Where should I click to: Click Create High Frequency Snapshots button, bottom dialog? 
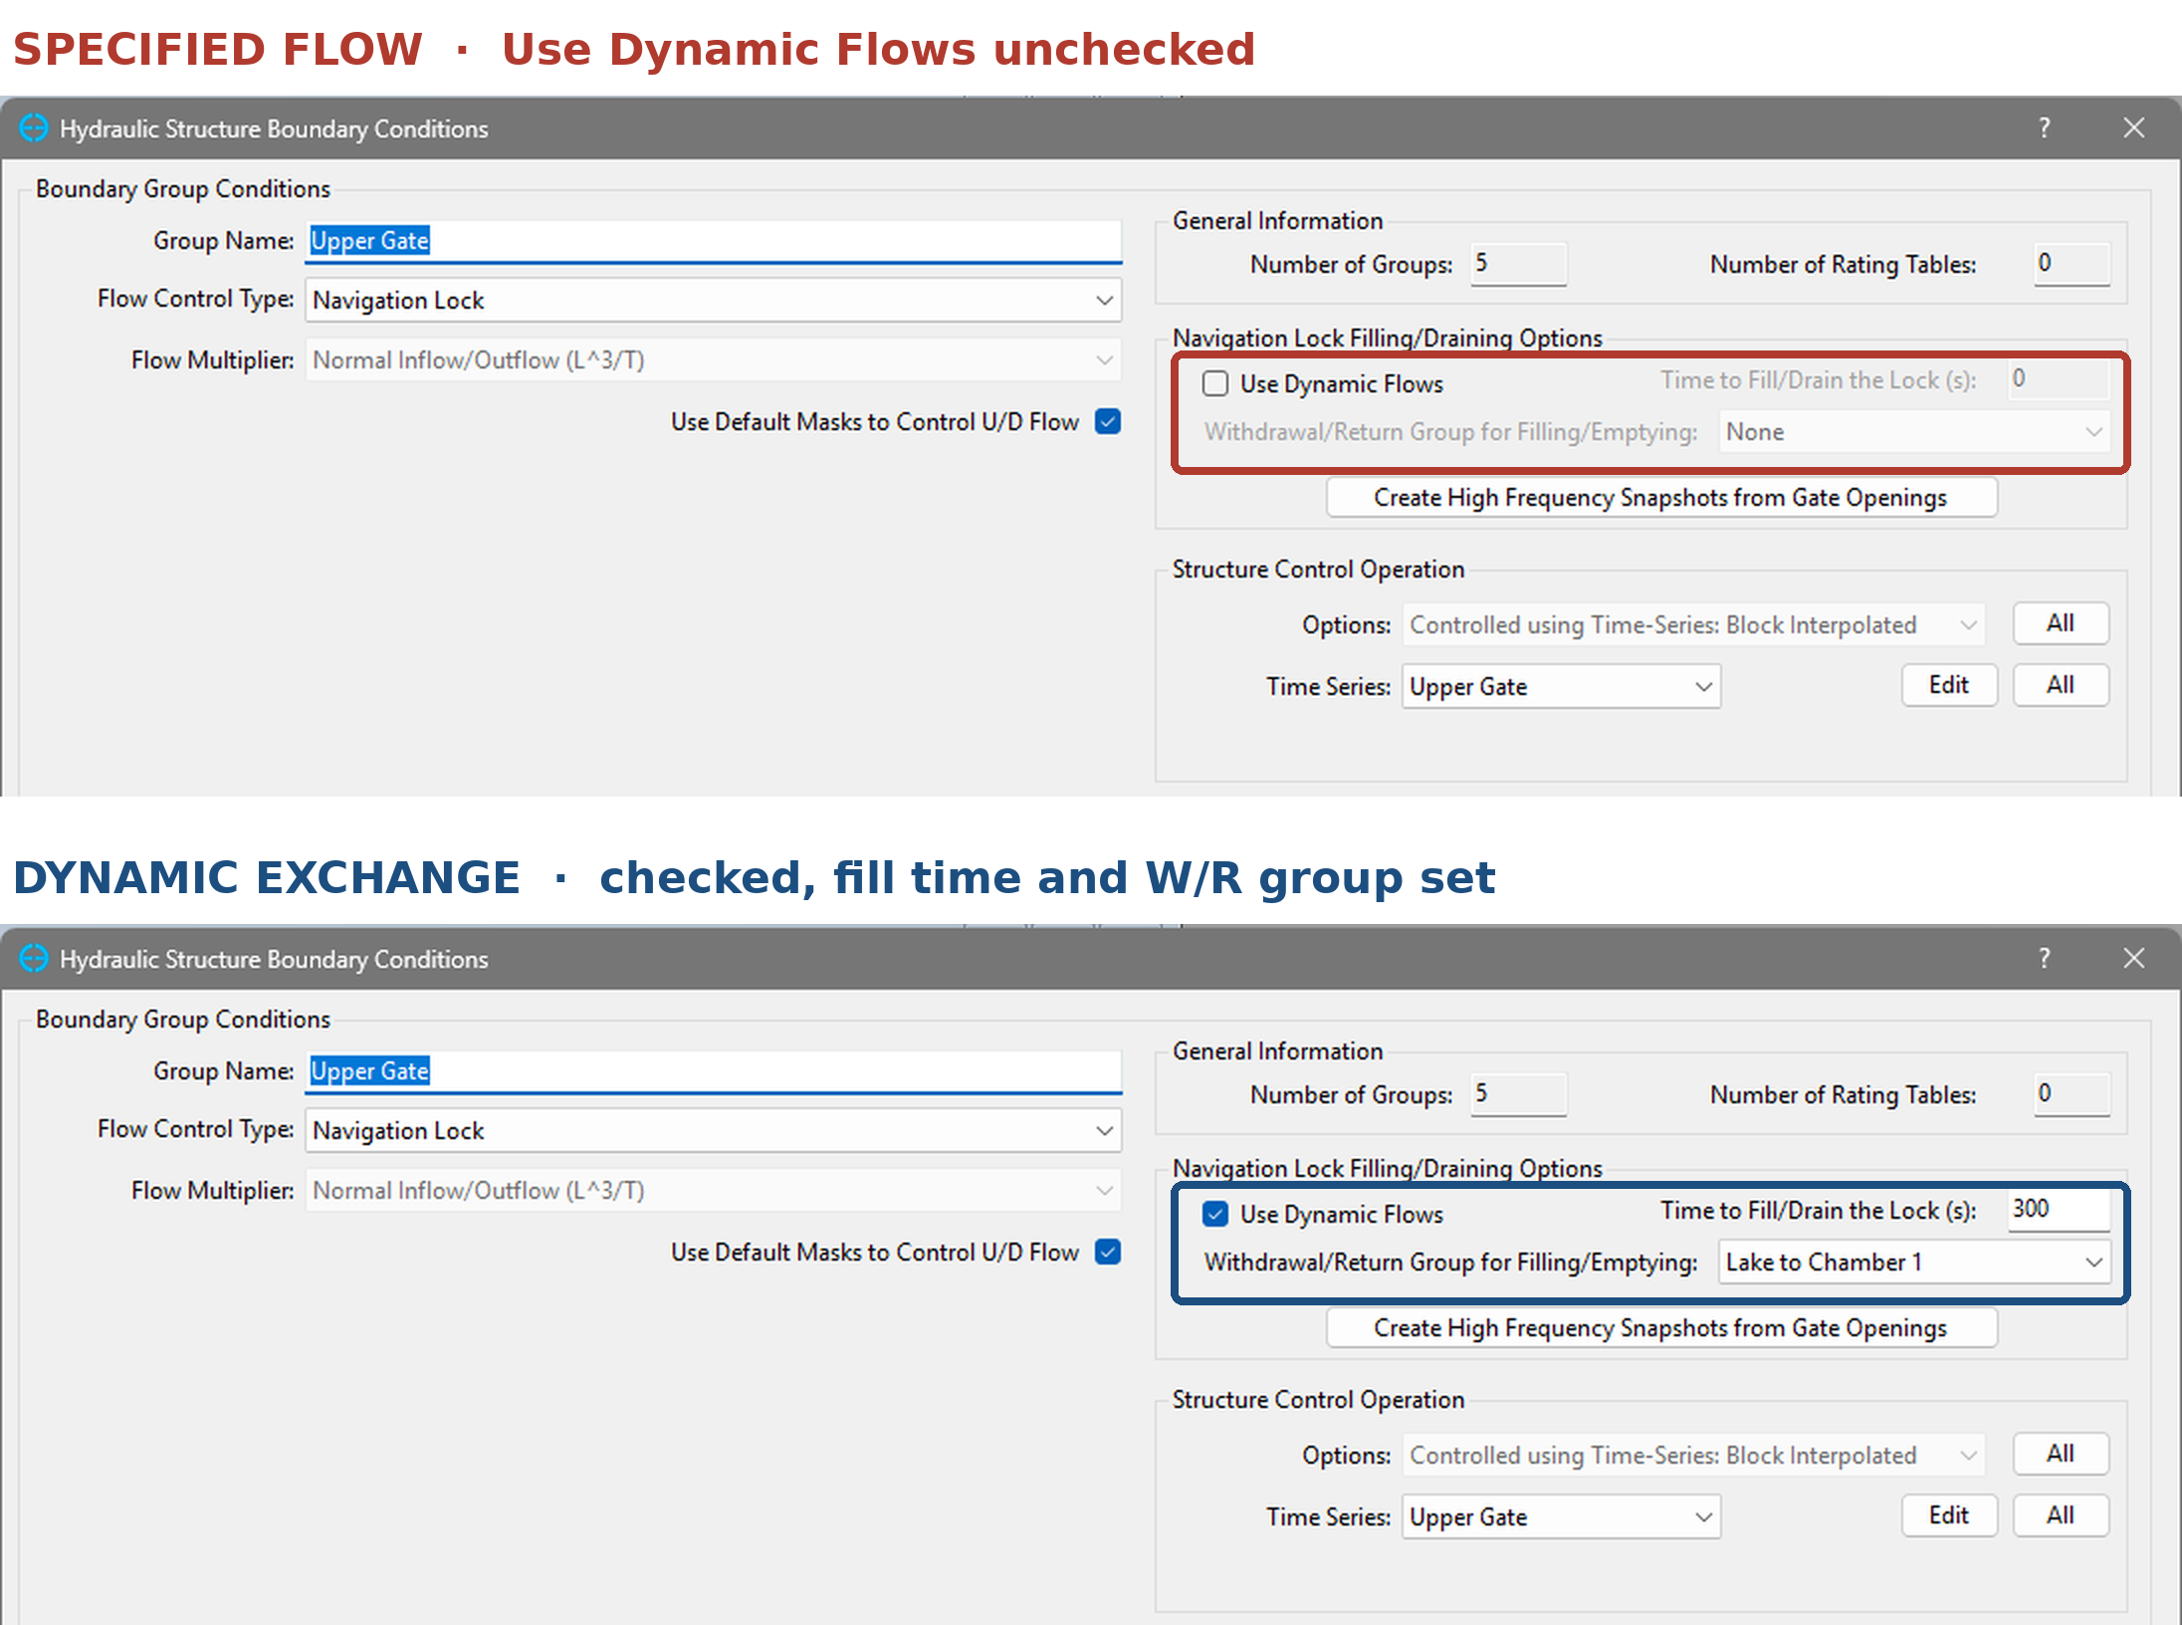[x=1661, y=1327]
